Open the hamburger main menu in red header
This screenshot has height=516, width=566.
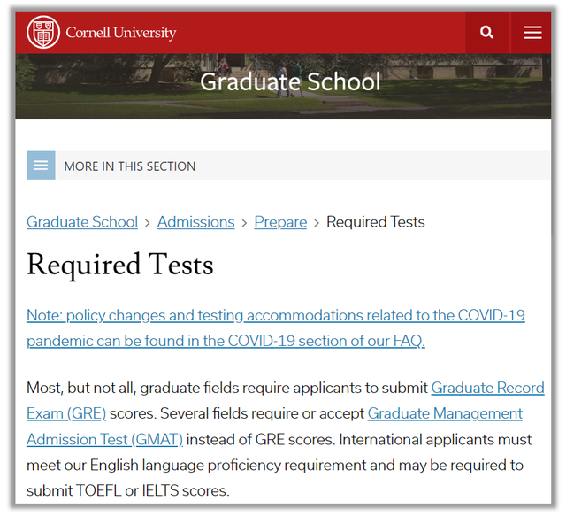click(532, 32)
